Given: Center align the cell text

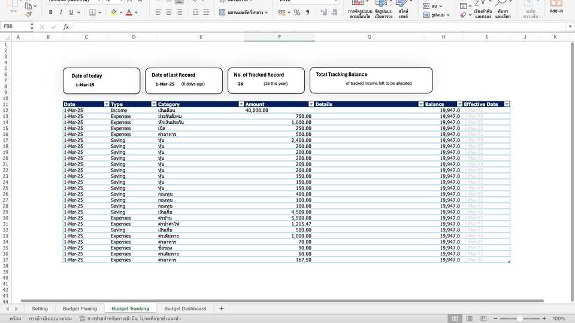Looking at the screenshot, I should coord(169,12).
